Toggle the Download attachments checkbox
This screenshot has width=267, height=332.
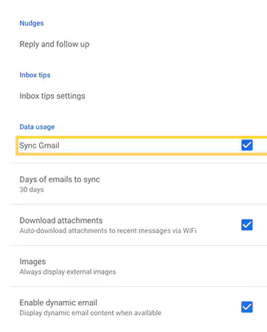[247, 225]
